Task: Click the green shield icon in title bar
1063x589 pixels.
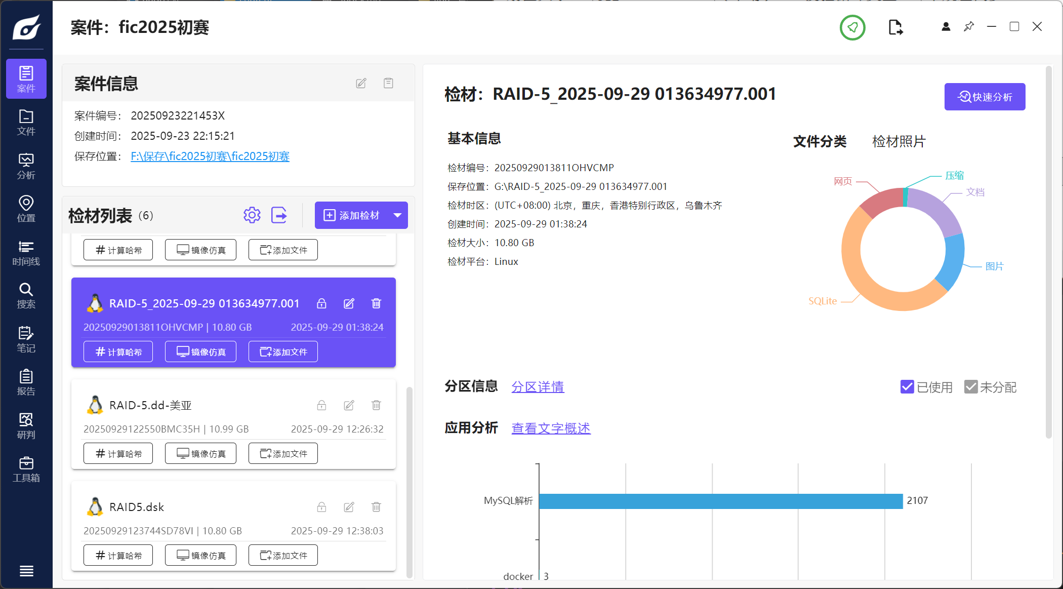Action: pyautogui.click(x=852, y=27)
